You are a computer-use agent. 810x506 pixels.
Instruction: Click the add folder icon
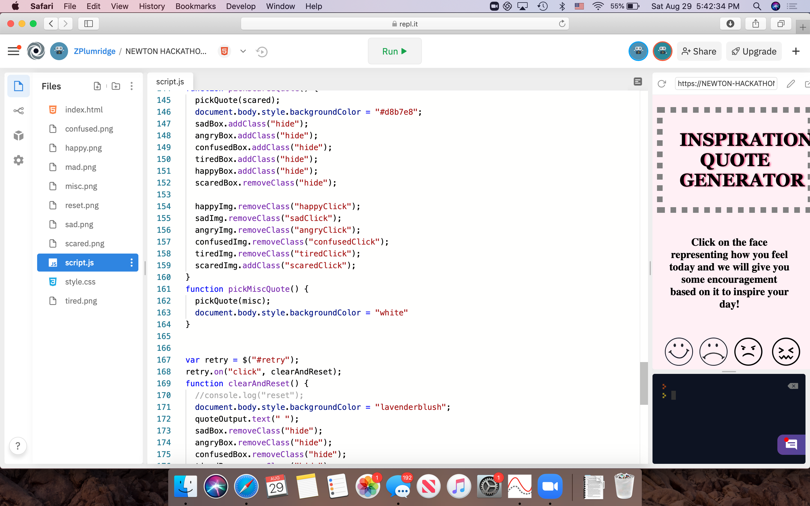(x=116, y=86)
